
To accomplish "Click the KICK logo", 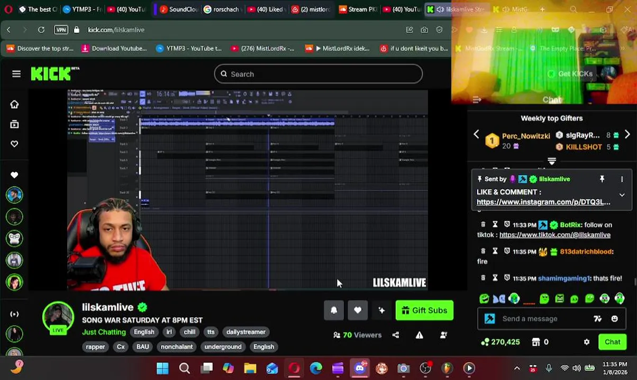I will [54, 74].
